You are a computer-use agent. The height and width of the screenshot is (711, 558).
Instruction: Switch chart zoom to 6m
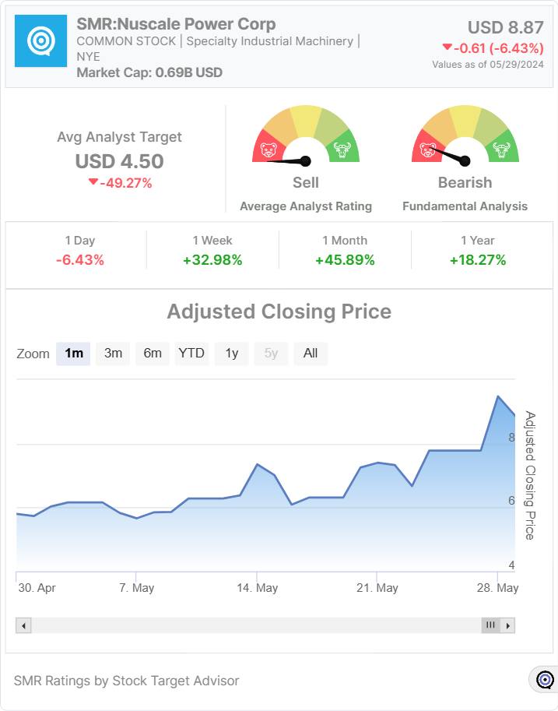coord(153,354)
